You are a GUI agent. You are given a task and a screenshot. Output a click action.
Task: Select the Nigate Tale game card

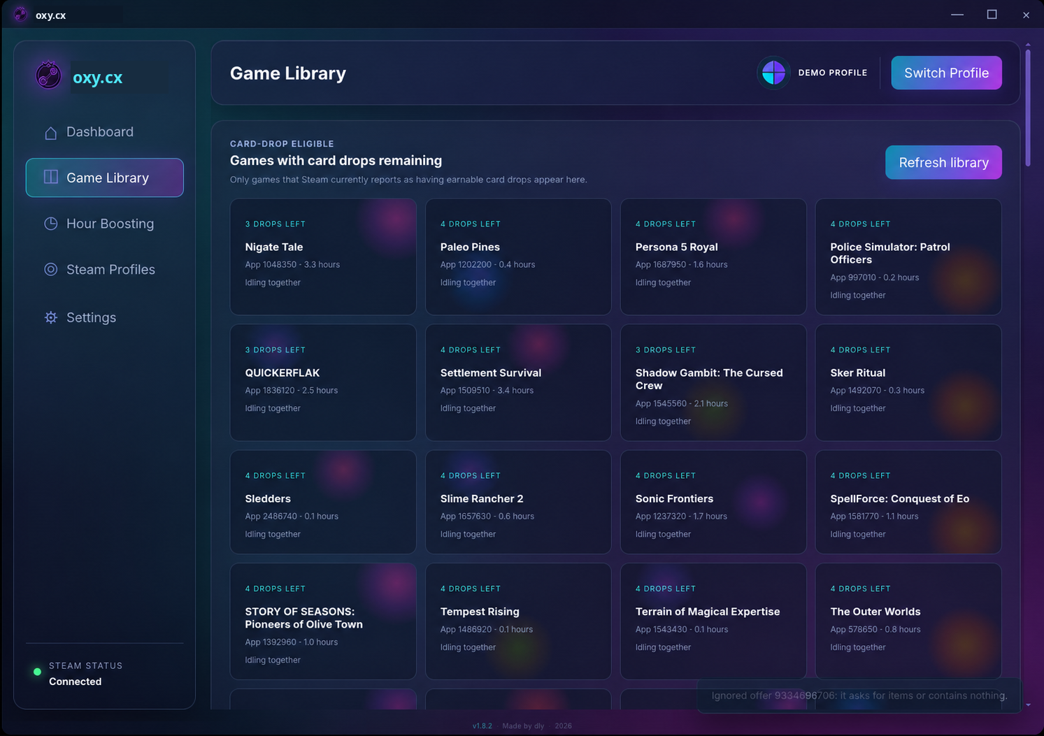(x=323, y=257)
